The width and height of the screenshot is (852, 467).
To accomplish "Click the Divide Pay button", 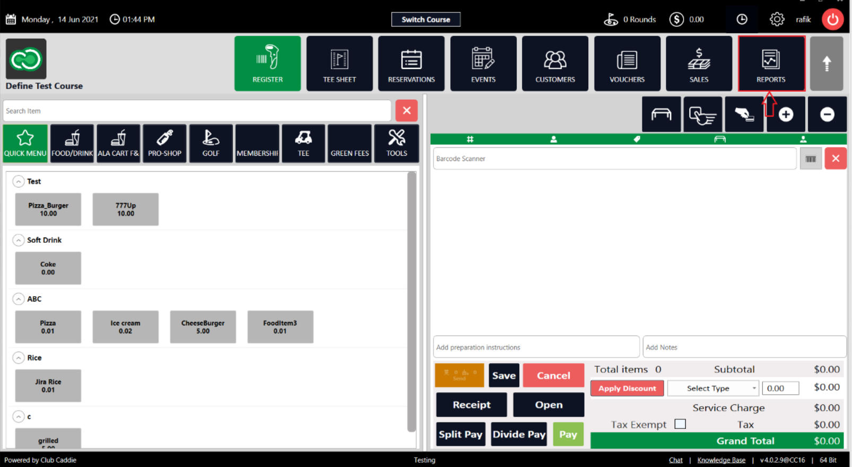I will (x=519, y=434).
